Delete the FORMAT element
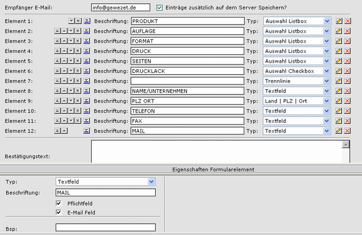The image size is (362, 235). pyautogui.click(x=348, y=41)
